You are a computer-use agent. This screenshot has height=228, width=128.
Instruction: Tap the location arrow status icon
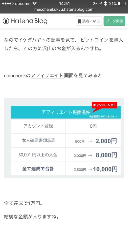[x=101, y=3]
